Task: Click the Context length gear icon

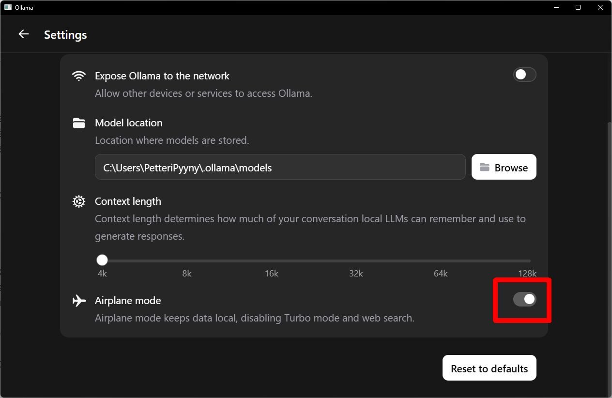Action: pyautogui.click(x=79, y=201)
